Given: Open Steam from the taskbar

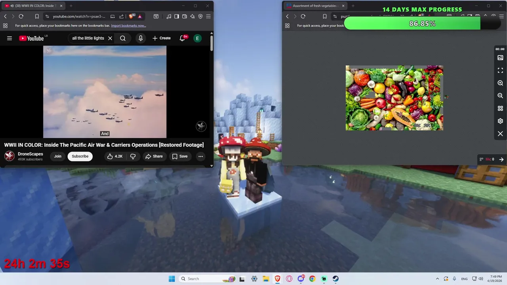Looking at the screenshot, I should click(x=335, y=279).
